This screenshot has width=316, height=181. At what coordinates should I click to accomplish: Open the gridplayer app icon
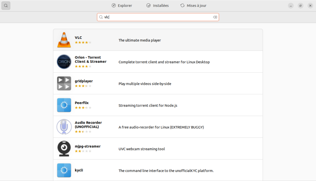(64, 83)
